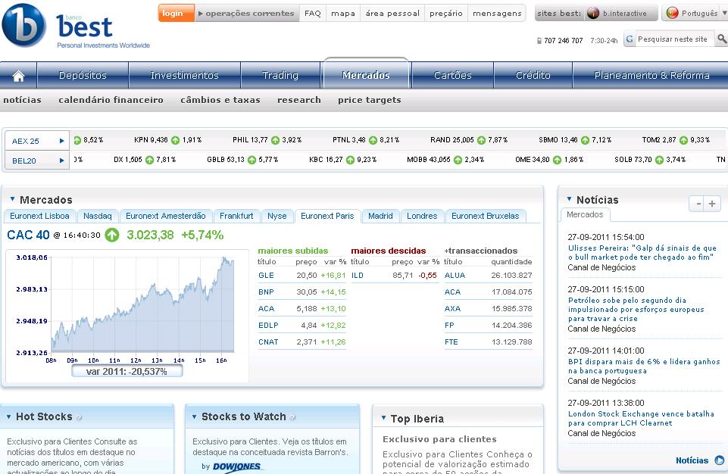Open the área pessoal link
The height and width of the screenshot is (474, 728).
[x=392, y=14]
